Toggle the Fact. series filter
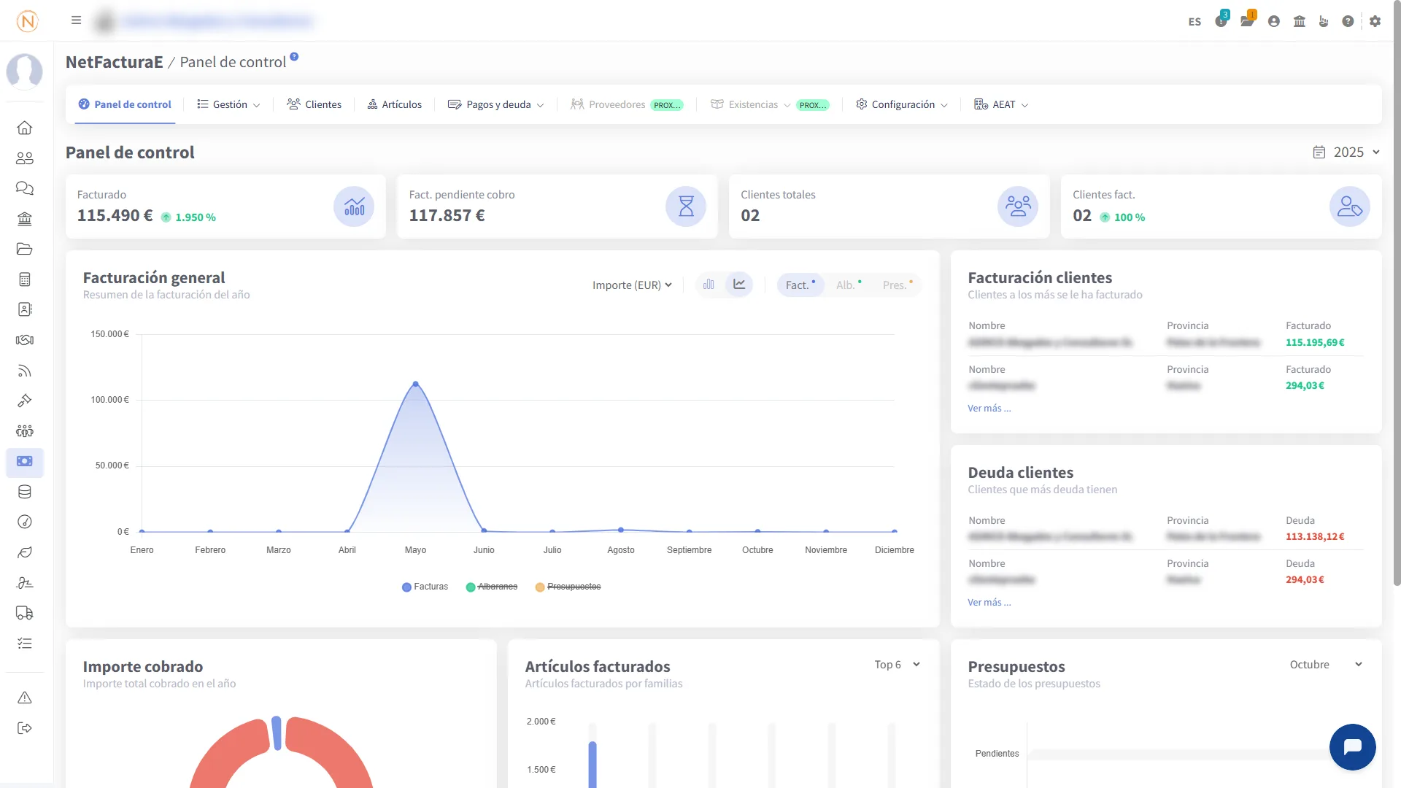 (800, 285)
